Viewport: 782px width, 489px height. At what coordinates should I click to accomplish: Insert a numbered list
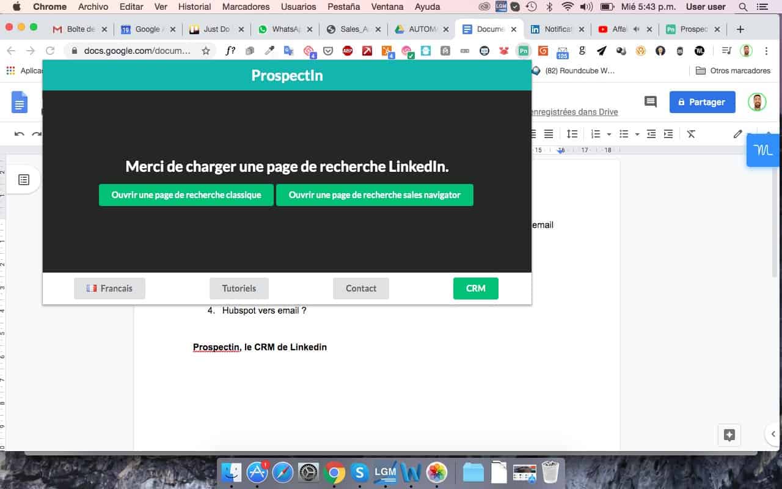(x=596, y=134)
